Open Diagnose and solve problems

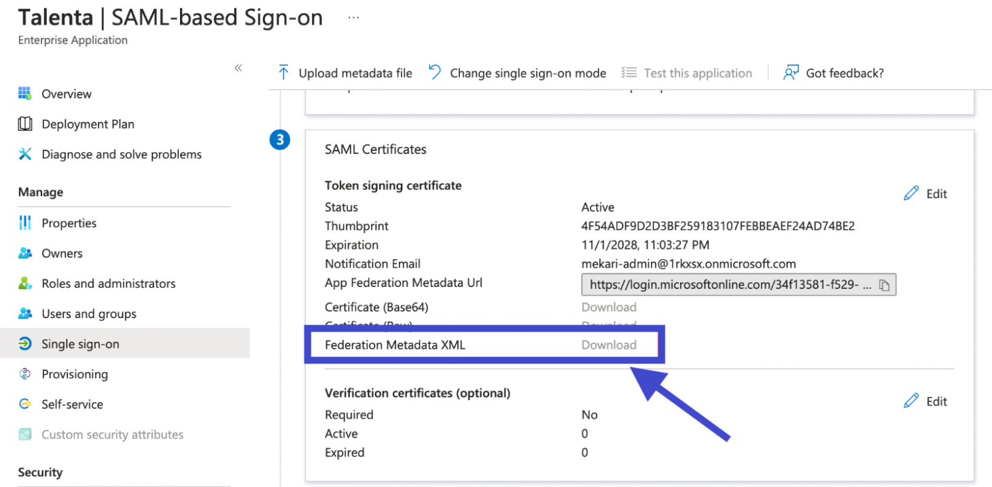[x=122, y=154]
